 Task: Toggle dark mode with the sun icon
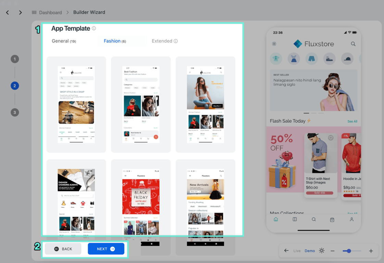pos(321,251)
